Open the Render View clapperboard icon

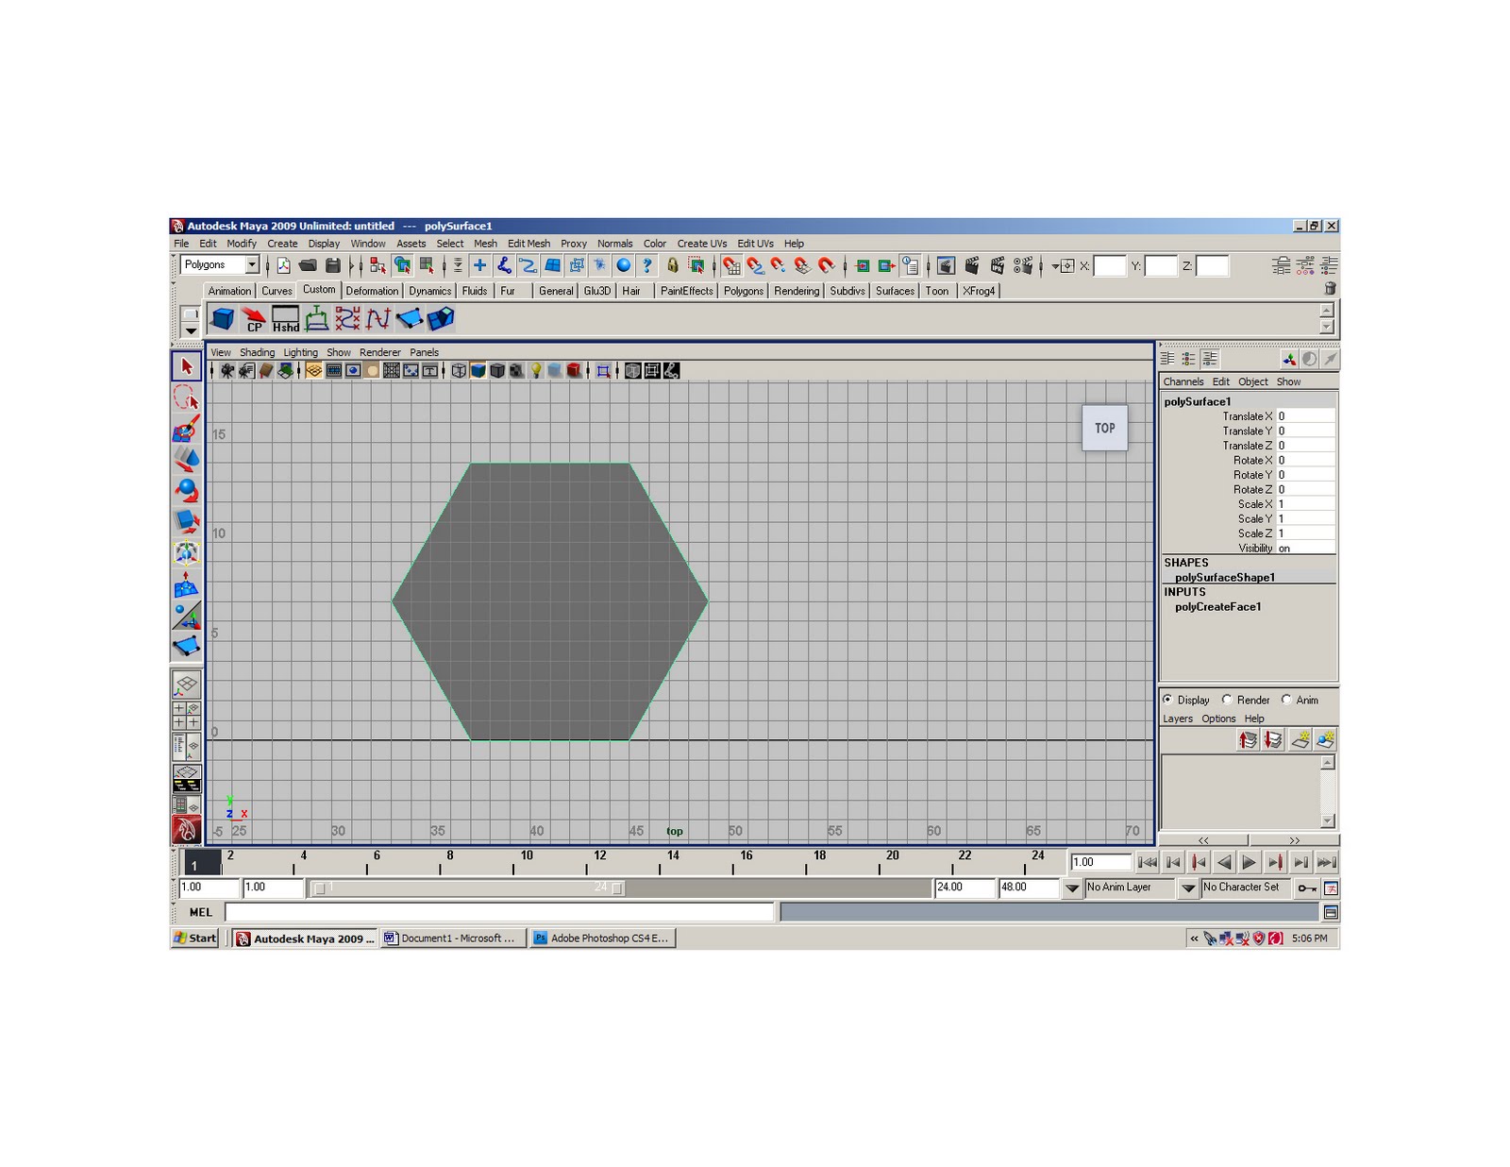[947, 266]
